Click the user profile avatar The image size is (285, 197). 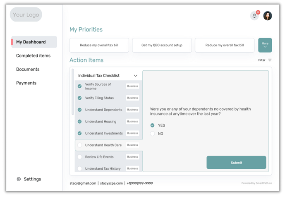268,16
